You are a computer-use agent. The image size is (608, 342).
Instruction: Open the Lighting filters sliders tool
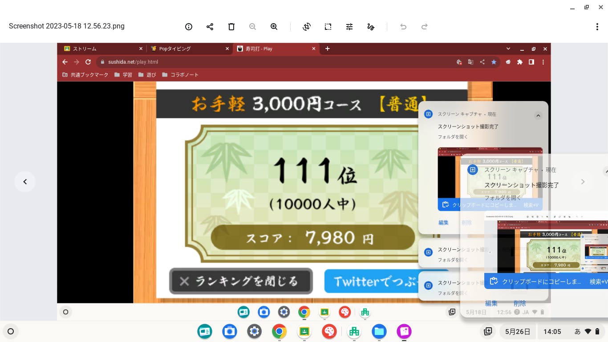(x=349, y=27)
